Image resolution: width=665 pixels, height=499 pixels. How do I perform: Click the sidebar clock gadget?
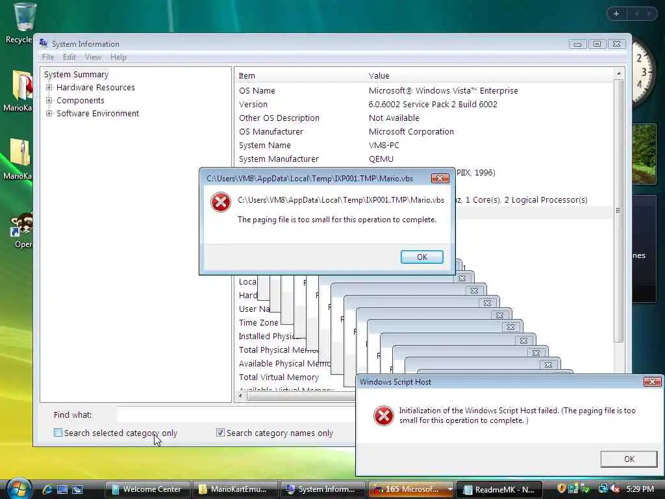pyautogui.click(x=644, y=72)
